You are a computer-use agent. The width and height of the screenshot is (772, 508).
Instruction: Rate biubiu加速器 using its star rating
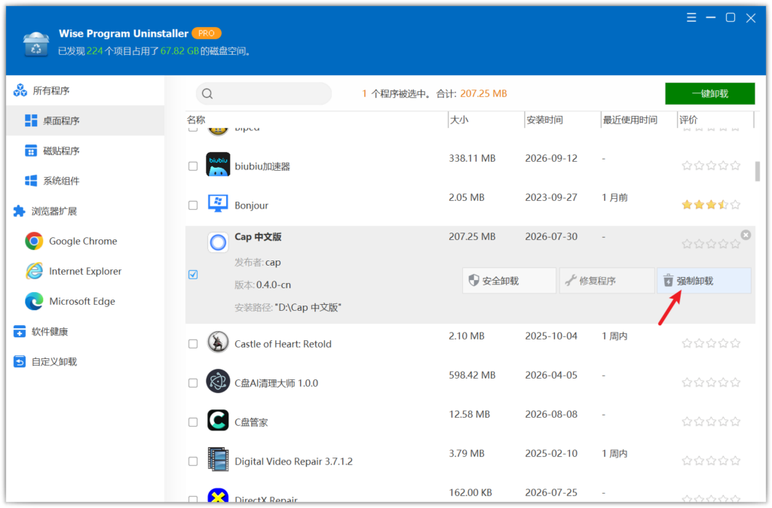(710, 166)
